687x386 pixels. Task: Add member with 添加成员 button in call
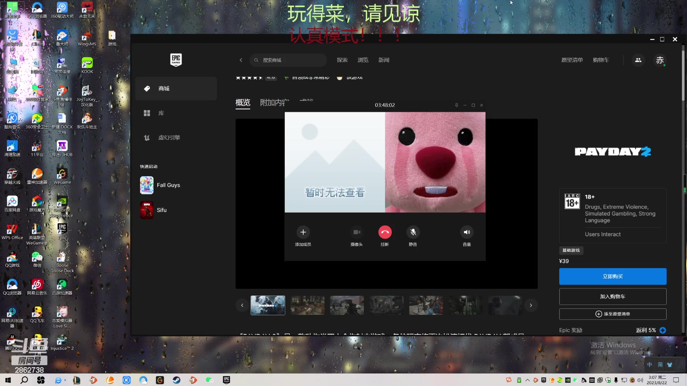click(x=303, y=236)
